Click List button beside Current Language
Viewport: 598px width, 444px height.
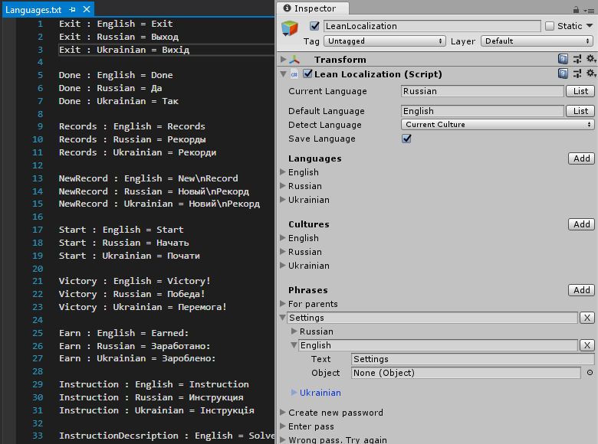[x=580, y=91]
